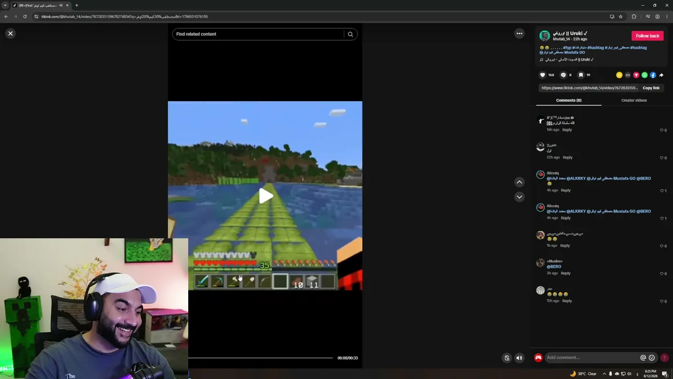This screenshot has height=379, width=673.
Task: Open more share options arrow
Action: [x=661, y=75]
